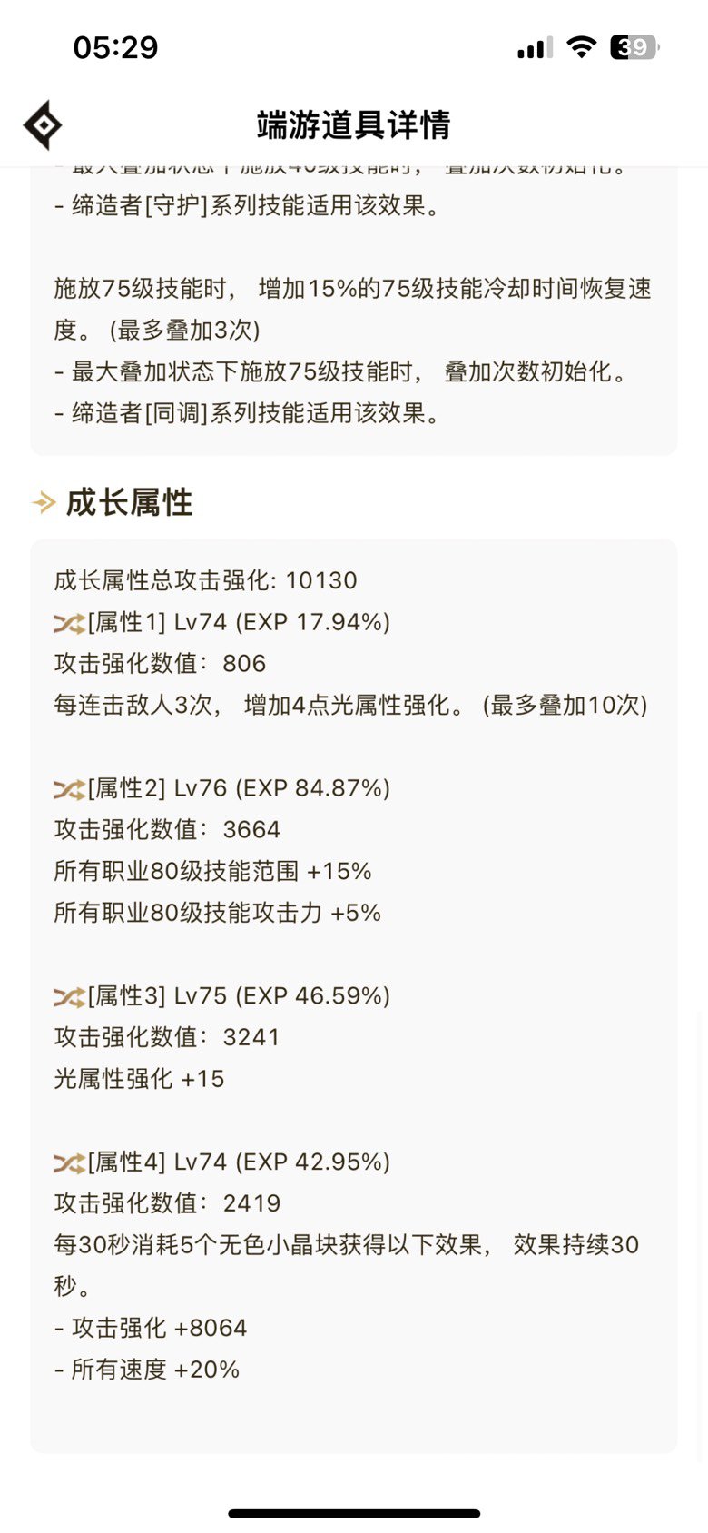Screen dimensions: 708x1533
Task: Tap the arrow icon before 成长属性
Action: click(x=44, y=502)
